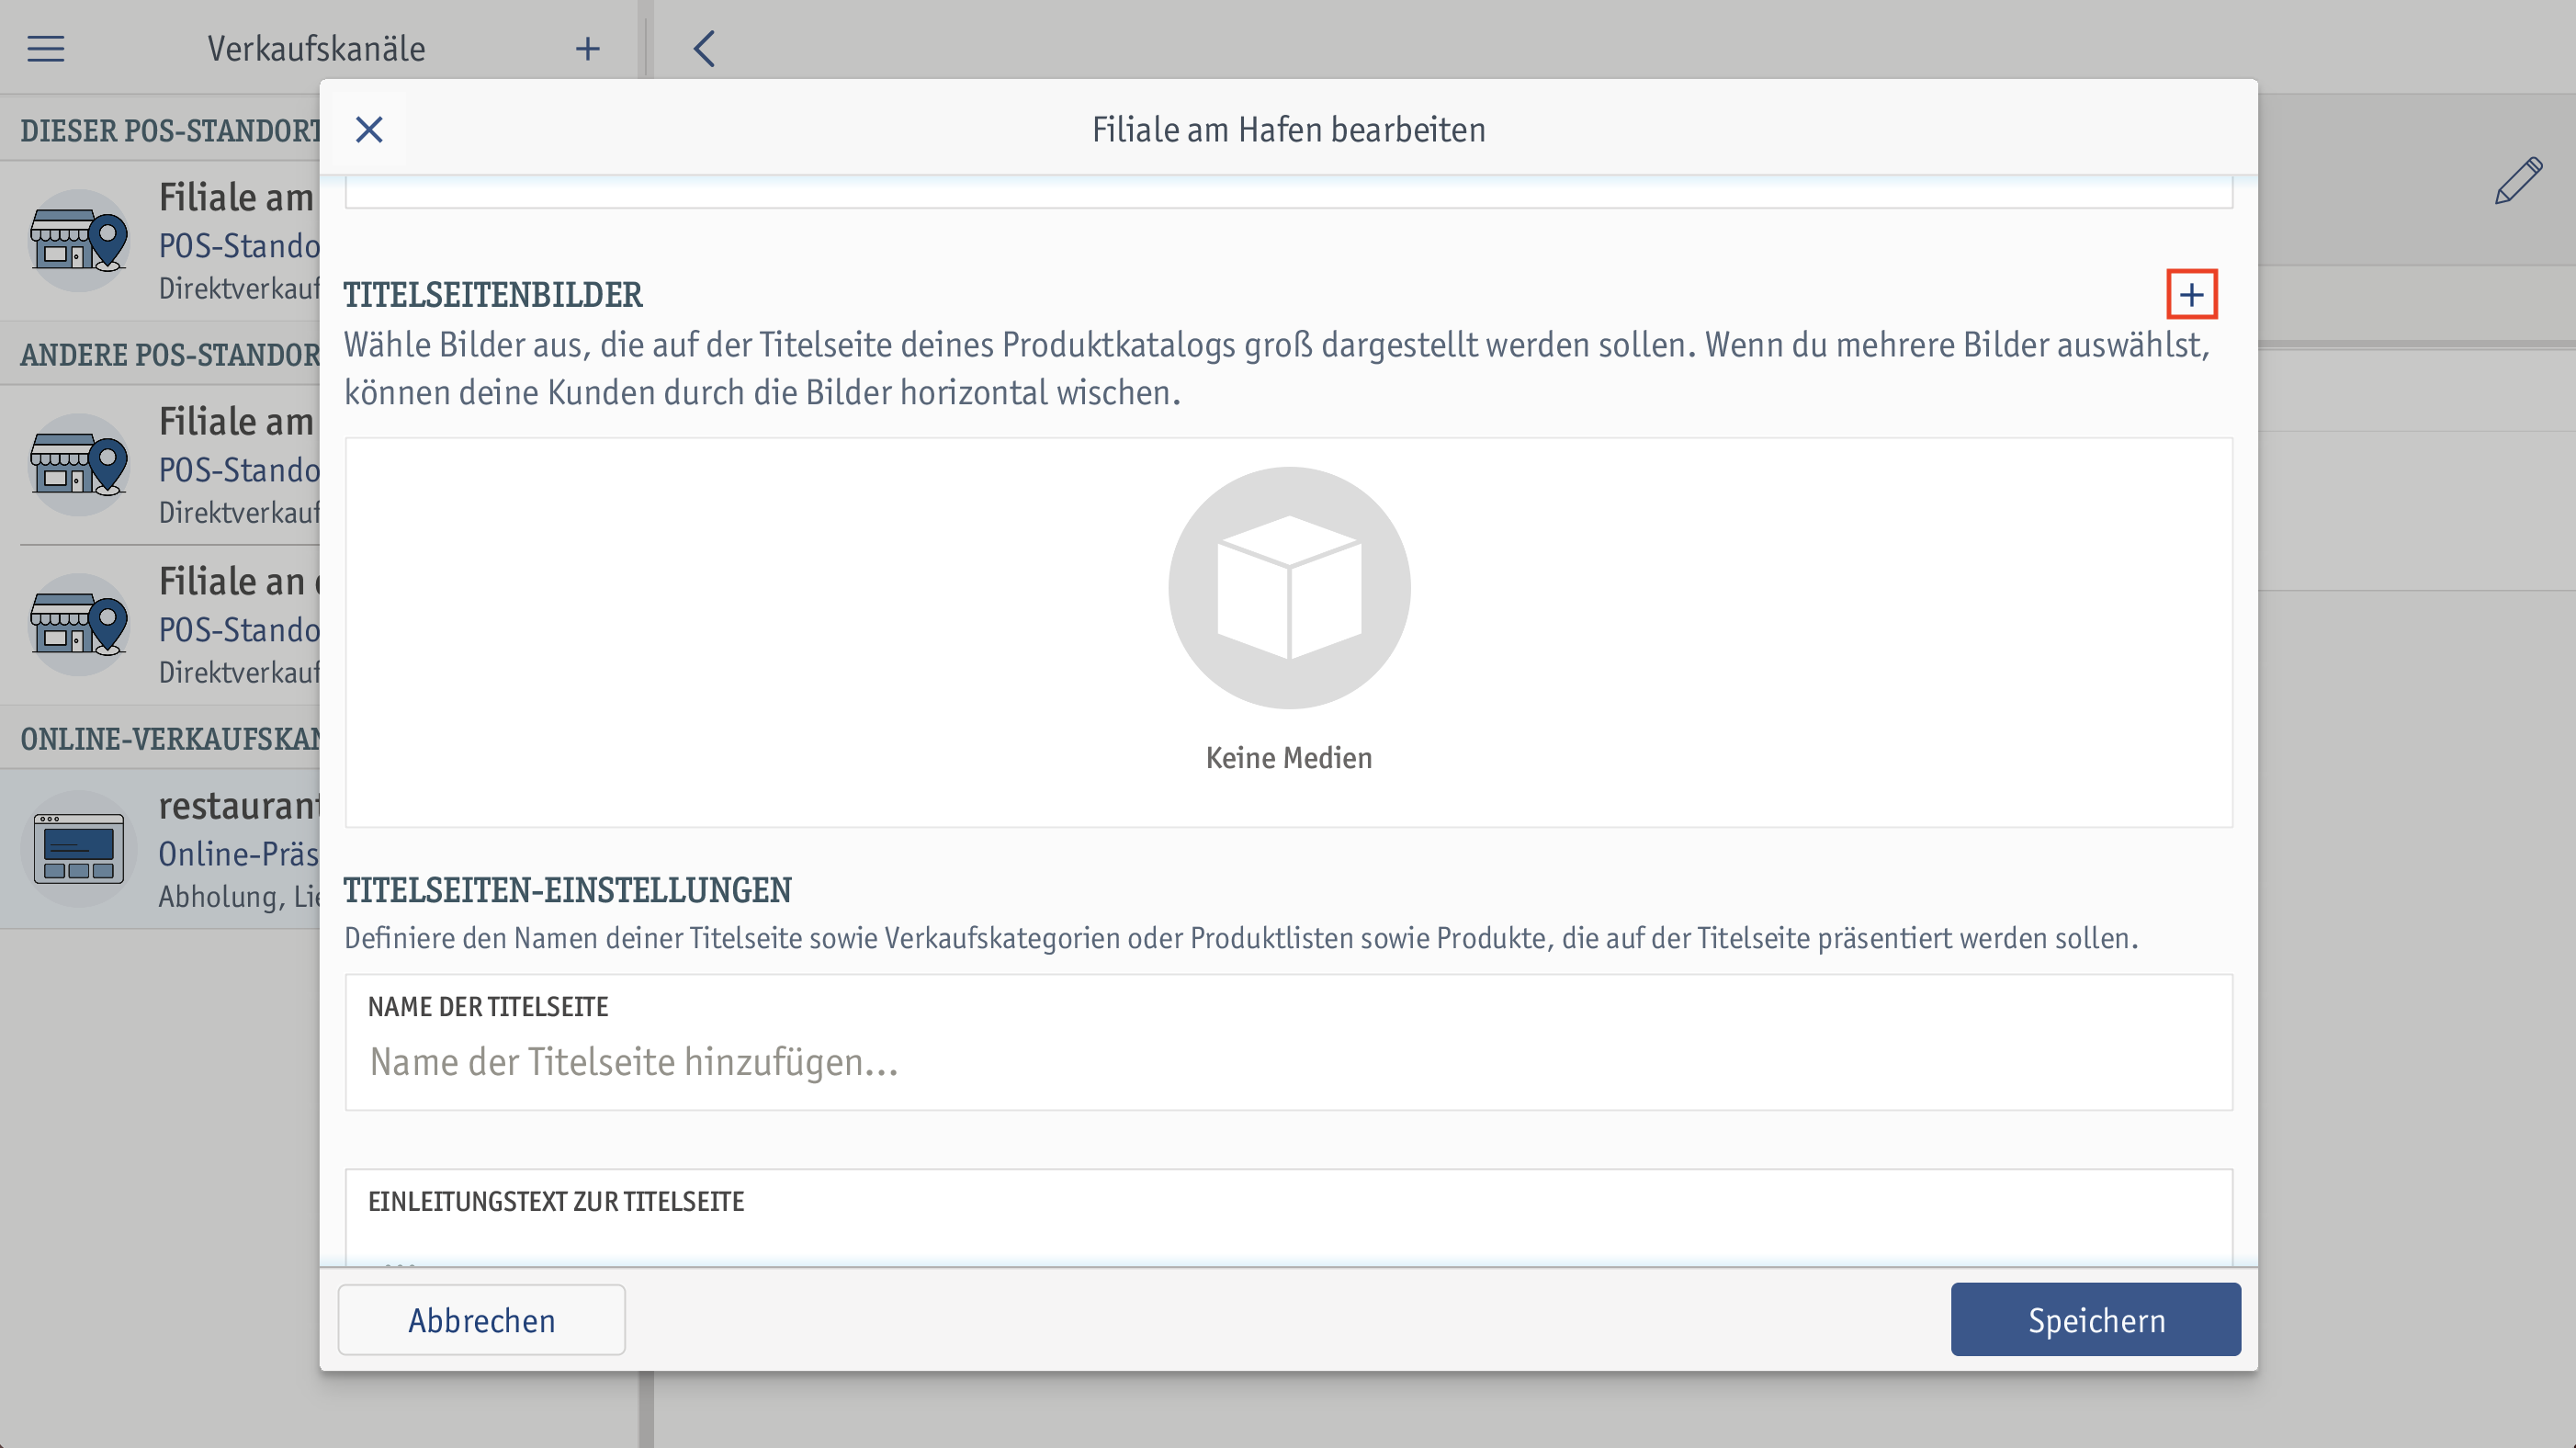Select the first store icon under Andere POS-Standorte
2576x1448 pixels.
(79, 465)
